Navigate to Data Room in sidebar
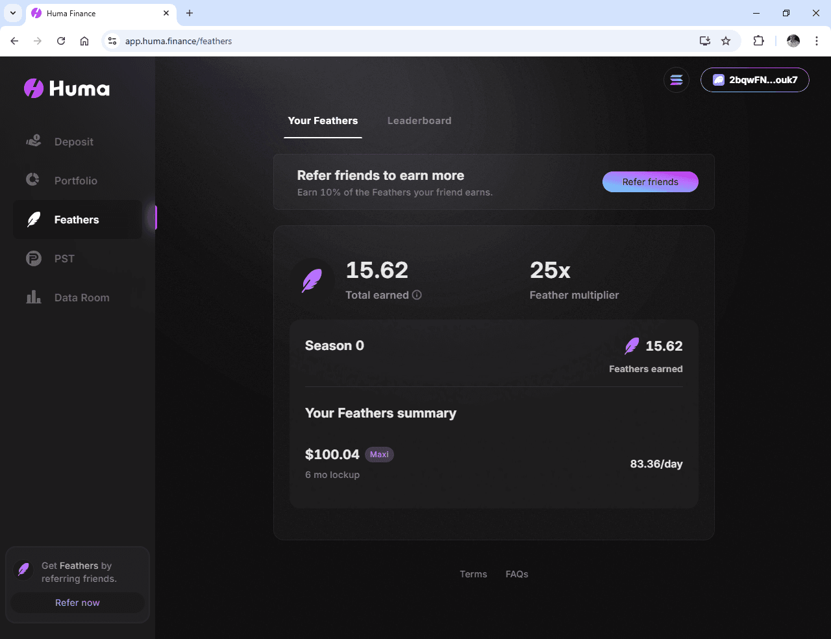Viewport: 831px width, 639px height. [78, 297]
